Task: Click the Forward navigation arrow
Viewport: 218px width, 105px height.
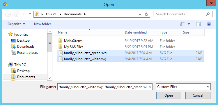Action: tap(17, 14)
